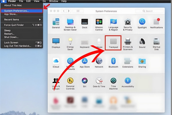172x115 pixels.
Task: Open Security & Privacy preferences
Action: 128,24
